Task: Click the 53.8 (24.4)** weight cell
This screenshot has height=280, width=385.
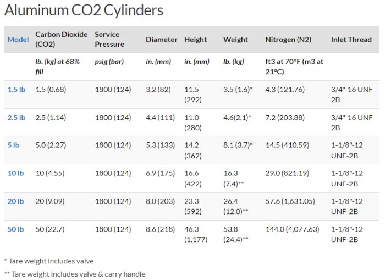Action: tap(235, 234)
